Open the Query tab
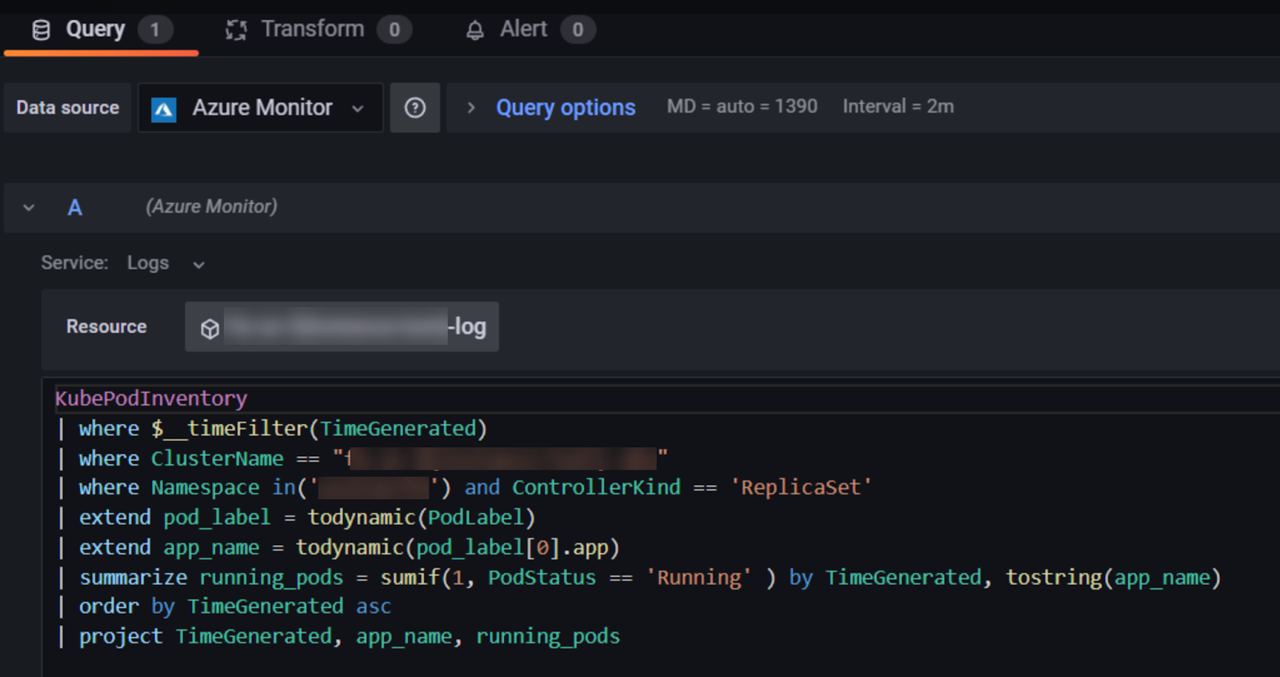The image size is (1280, 677). 101,30
